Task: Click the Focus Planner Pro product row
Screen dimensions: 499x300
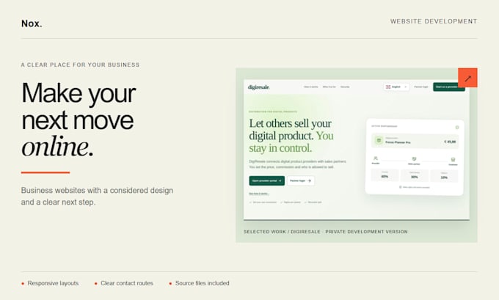Action: point(415,141)
